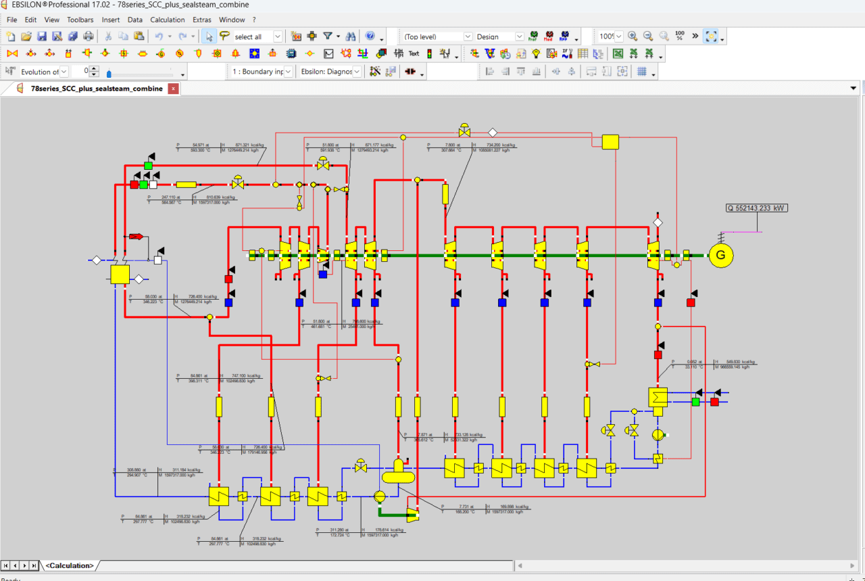The width and height of the screenshot is (865, 581).
Task: Click the Zoom In magnifier icon
Action: (x=633, y=37)
